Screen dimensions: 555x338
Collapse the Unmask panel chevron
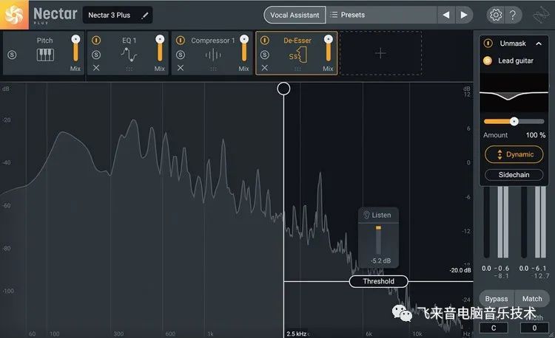(539, 44)
